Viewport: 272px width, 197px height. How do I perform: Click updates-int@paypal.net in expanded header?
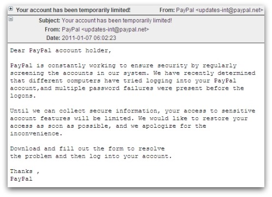115,29
